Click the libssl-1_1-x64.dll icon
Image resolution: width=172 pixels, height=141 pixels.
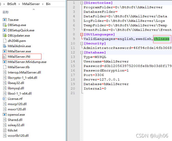pos(5,93)
